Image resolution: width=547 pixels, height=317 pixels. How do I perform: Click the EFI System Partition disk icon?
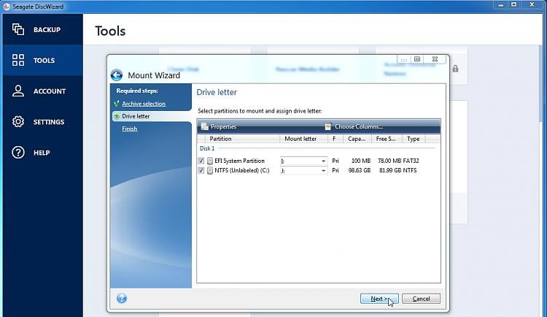tap(209, 161)
